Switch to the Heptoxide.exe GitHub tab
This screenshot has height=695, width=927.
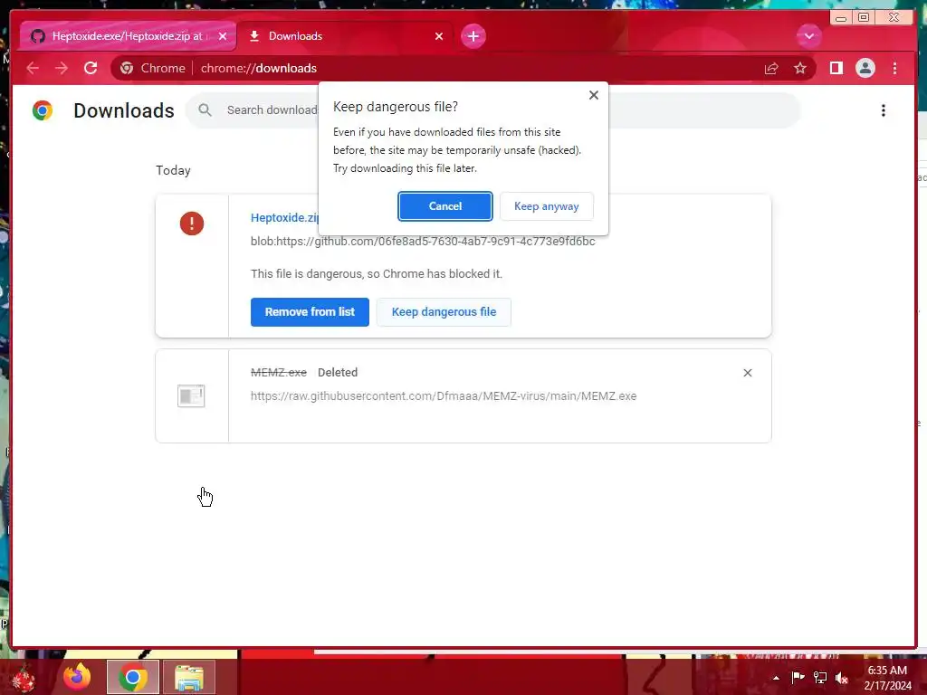[x=127, y=36]
